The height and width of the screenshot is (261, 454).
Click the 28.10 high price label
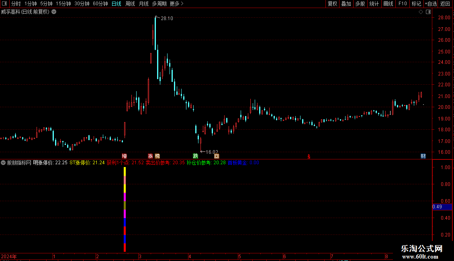pos(167,18)
